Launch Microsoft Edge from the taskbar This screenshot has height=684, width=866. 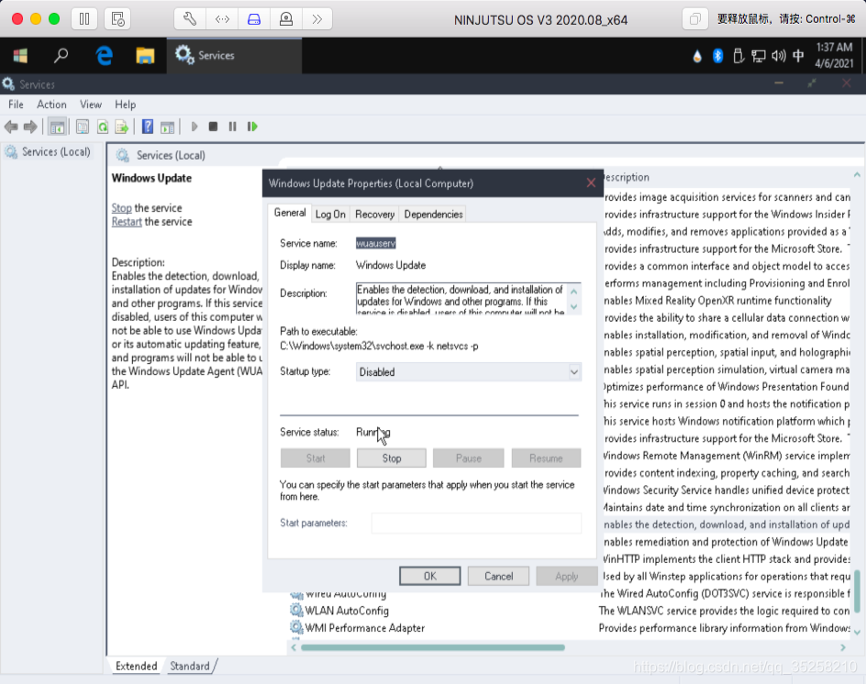[104, 55]
